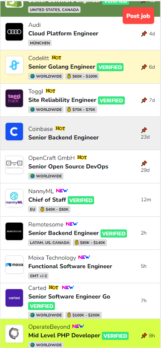
Task: Click the Post job button
Action: pyautogui.click(x=138, y=16)
